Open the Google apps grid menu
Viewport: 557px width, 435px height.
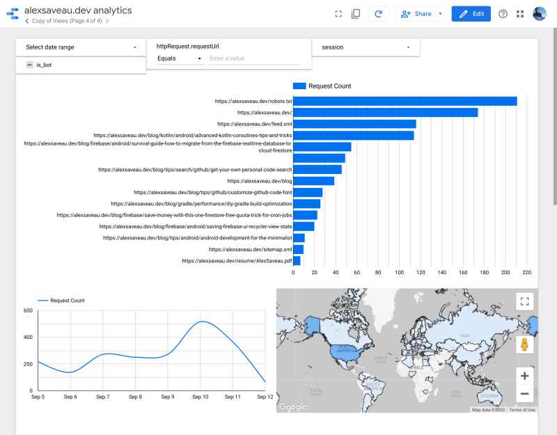519,13
